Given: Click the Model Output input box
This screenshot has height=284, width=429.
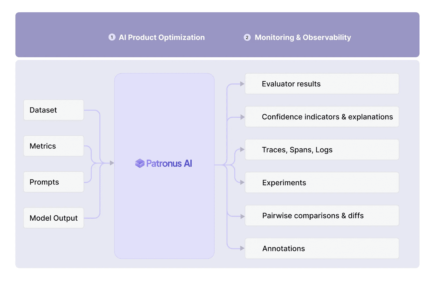Looking at the screenshot, I should click(x=54, y=218).
